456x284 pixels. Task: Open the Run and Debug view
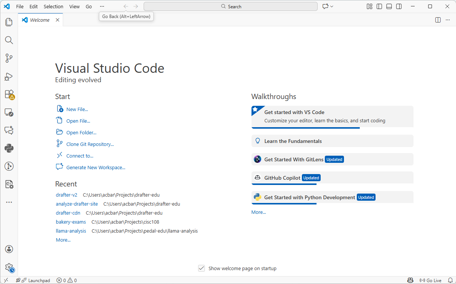9,77
